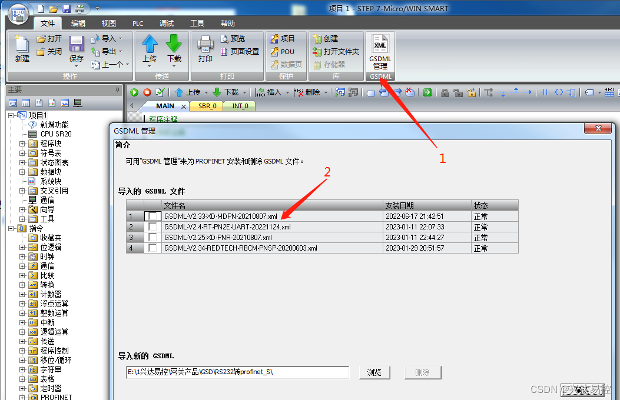Open the GSDML management XML icon
The width and height of the screenshot is (620, 400).
click(380, 44)
